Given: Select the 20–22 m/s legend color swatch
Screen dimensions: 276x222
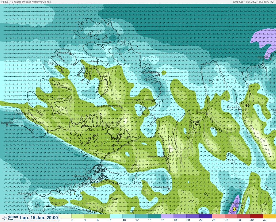Looking at the screenshot, I should pyautogui.click(x=193, y=216).
